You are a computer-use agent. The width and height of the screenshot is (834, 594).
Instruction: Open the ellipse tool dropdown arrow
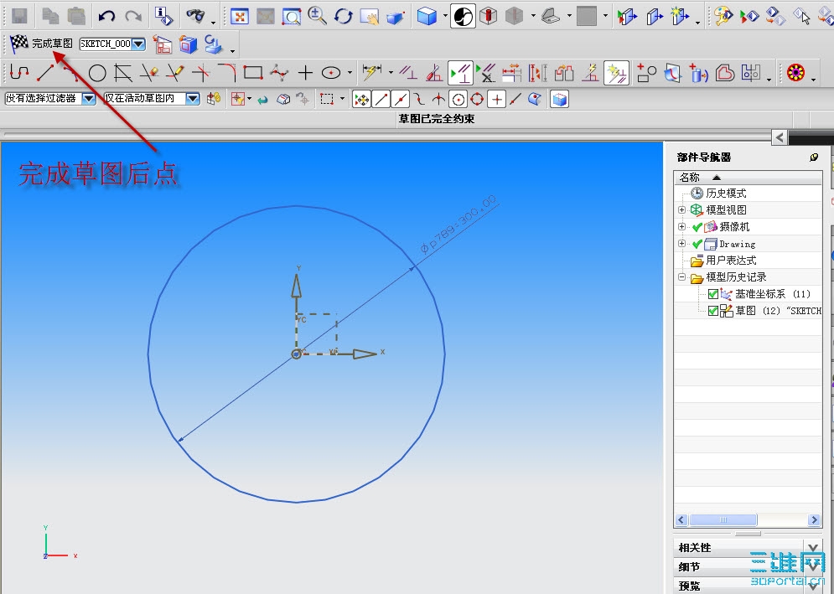click(350, 72)
